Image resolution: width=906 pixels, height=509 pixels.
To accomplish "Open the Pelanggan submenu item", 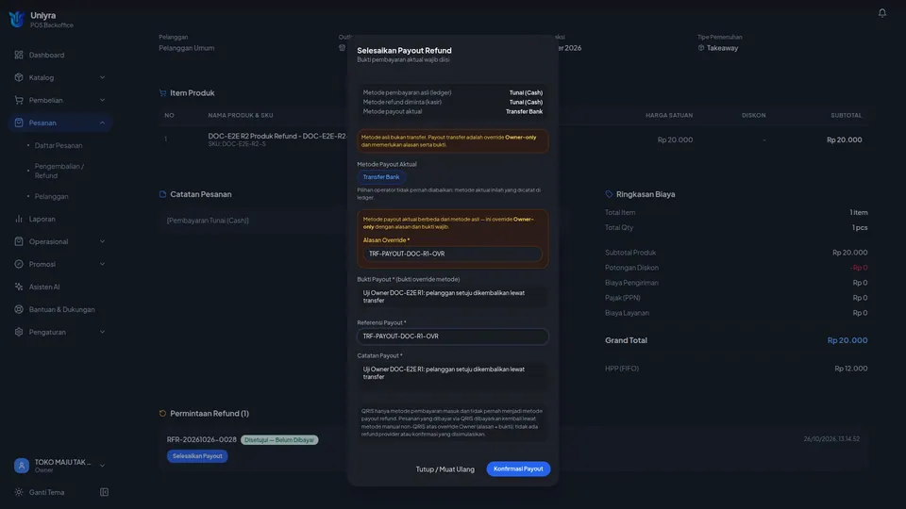I will (51, 196).
